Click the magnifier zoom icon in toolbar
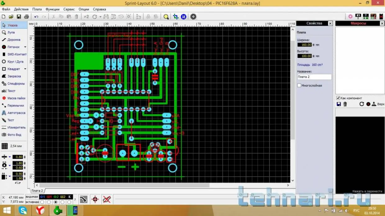 pos(166,17)
